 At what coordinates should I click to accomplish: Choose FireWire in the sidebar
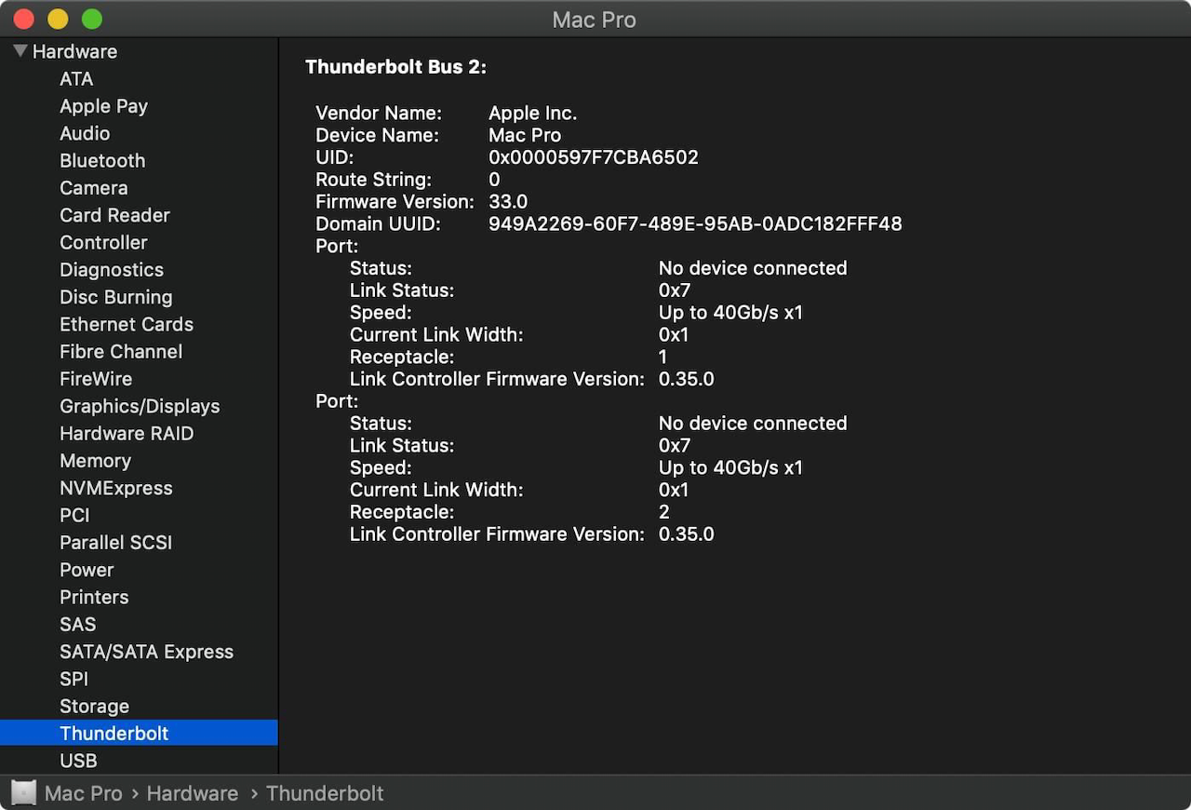[x=96, y=379]
